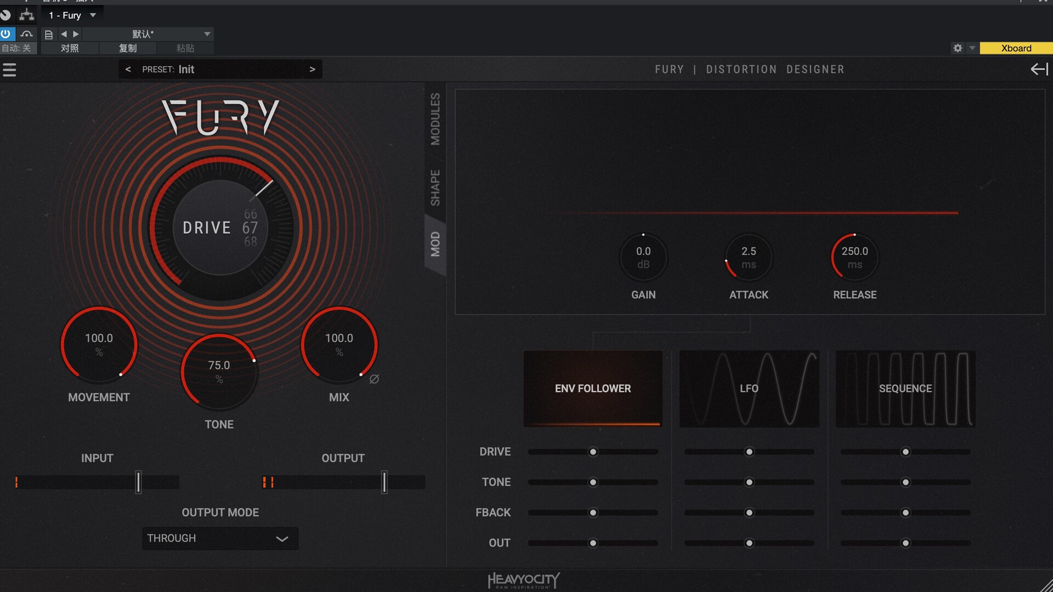Toggle the mix phase invert icon
This screenshot has height=592, width=1053.
click(x=374, y=379)
